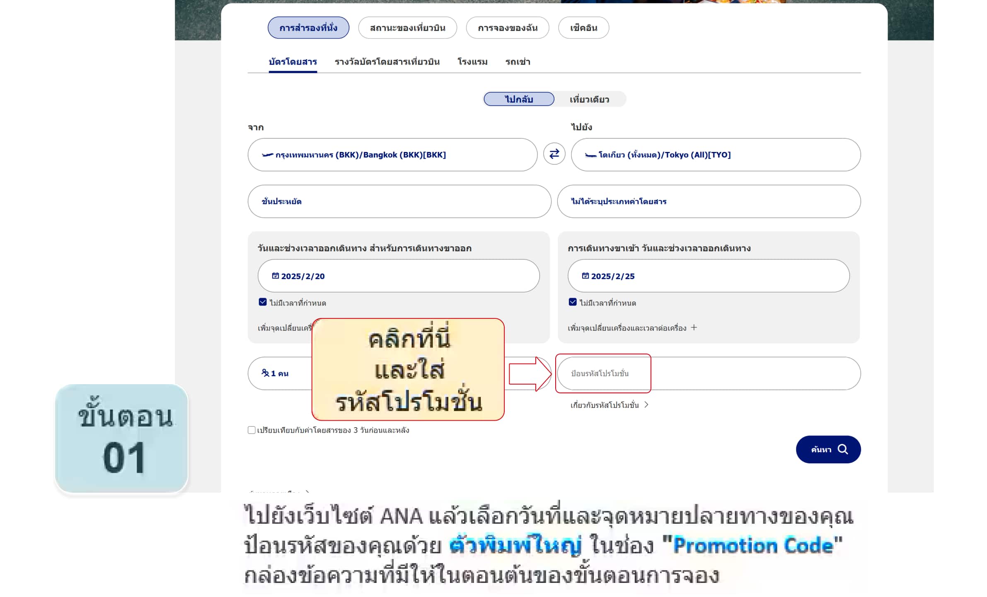This screenshot has width=987, height=597.
Task: Toggle outbound ไม่มีเวลาที่กำหนด checkbox
Action: tap(263, 302)
